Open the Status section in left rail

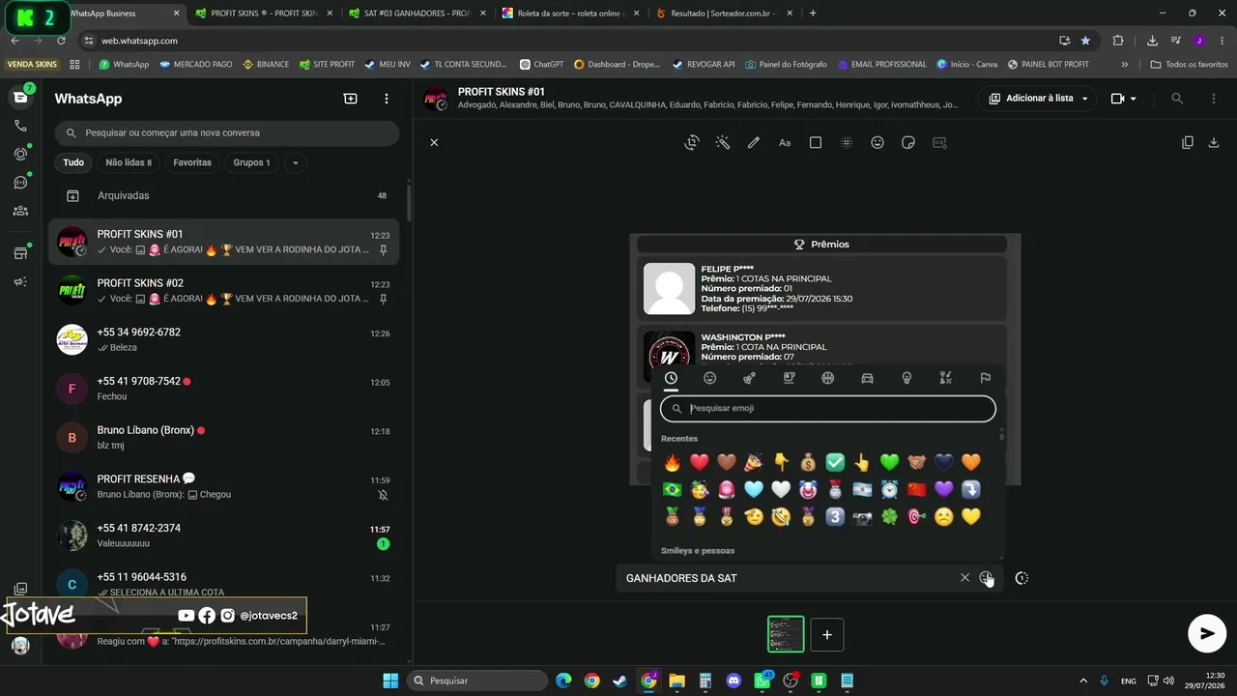pyautogui.click(x=20, y=154)
